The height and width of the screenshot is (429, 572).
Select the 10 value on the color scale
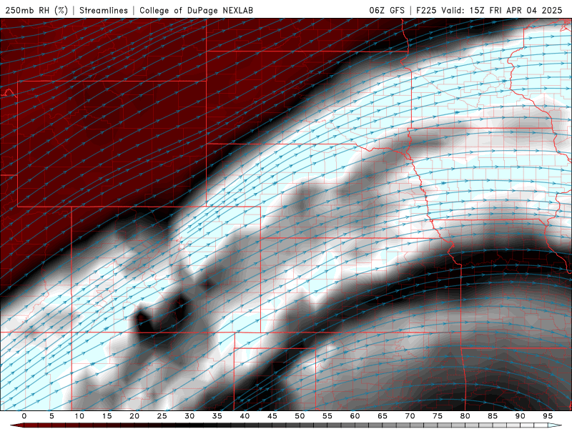pos(79,416)
